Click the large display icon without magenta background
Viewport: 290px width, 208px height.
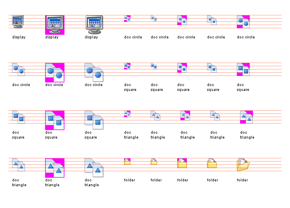pos(94,25)
